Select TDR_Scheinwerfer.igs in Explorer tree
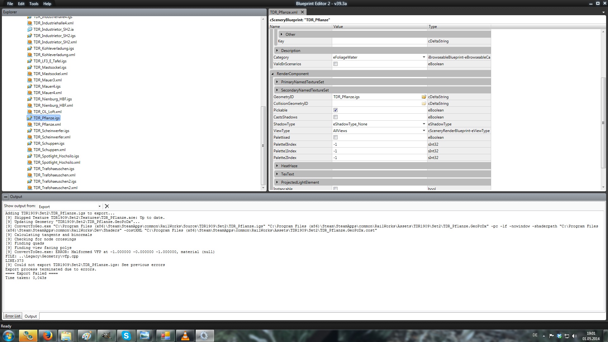608x342 pixels. pyautogui.click(x=51, y=131)
